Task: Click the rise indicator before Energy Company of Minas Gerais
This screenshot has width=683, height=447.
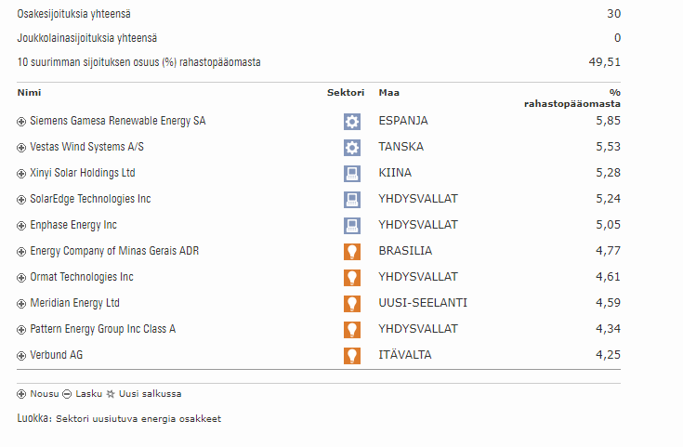Action: pos(21,252)
